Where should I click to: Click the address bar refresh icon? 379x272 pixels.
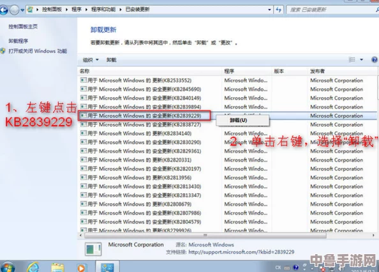click(x=278, y=10)
